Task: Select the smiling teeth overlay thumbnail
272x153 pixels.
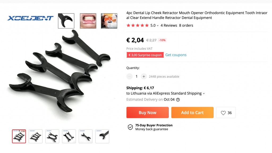Action: (x=88, y=21)
